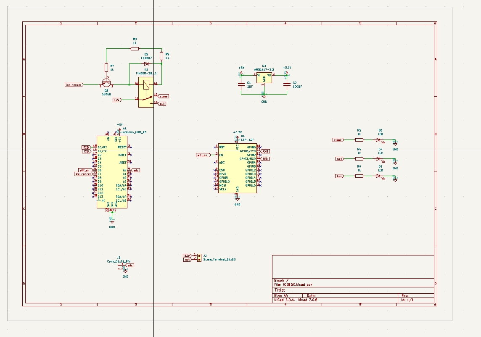The image size is (481, 337).
Task: Select the wifi_en label at ESP EN pin
Action: pos(203,155)
